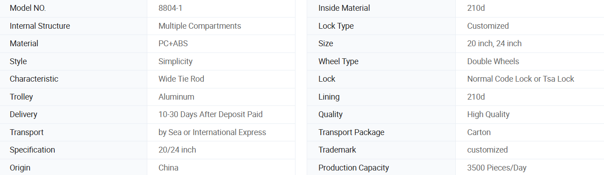
Task: Select the Carton transport package value
Action: coord(479,132)
